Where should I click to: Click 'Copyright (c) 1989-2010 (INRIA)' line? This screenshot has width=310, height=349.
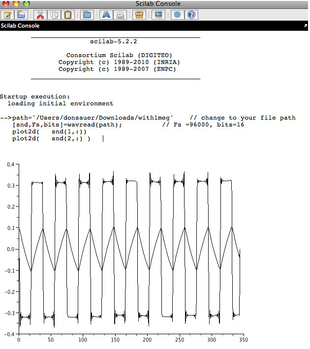tap(119, 62)
